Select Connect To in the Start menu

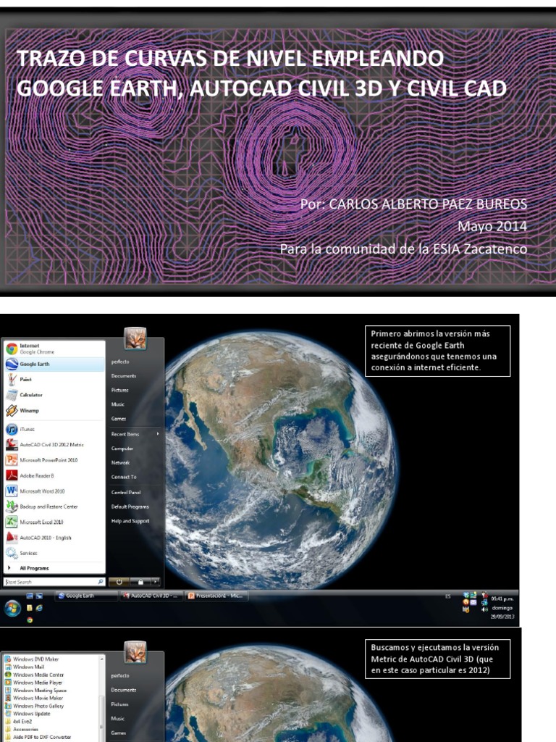tap(124, 477)
